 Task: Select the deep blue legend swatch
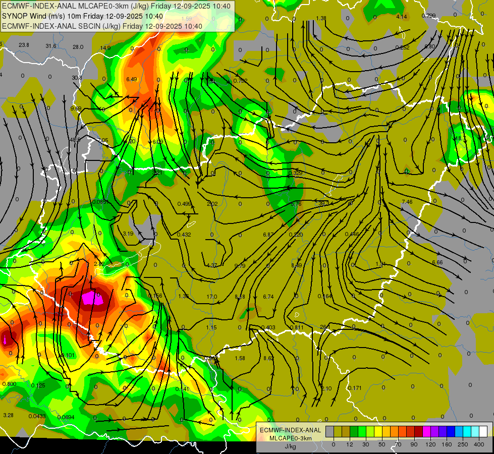451,432
